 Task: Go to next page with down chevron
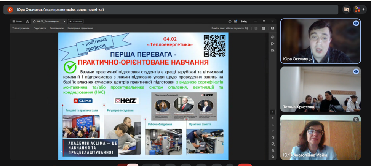click(x=273, y=131)
